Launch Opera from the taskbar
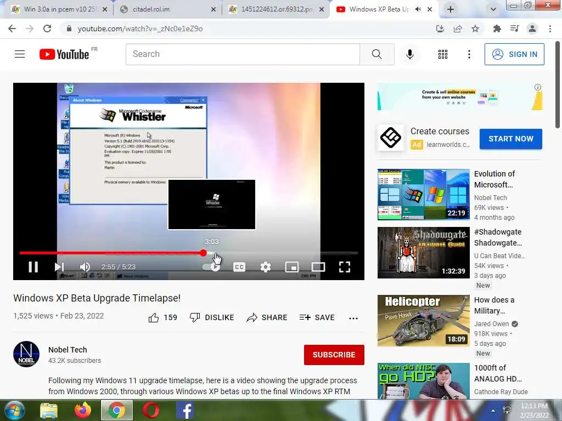Screen dimensions: 562x421 pyautogui.click(x=151, y=410)
